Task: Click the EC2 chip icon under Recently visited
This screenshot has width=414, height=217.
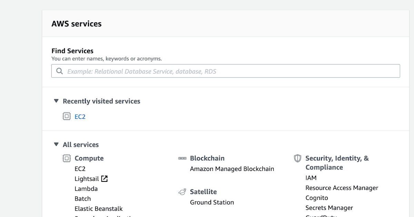Action: click(x=66, y=116)
